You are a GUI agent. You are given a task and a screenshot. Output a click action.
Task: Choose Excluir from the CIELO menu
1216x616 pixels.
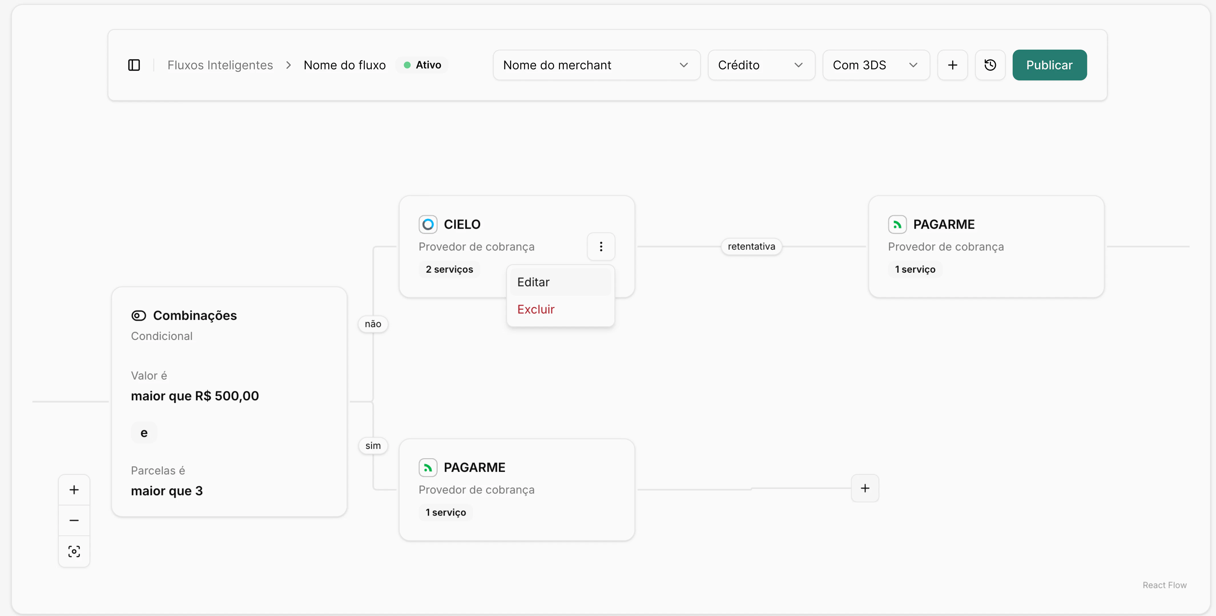(x=560, y=309)
